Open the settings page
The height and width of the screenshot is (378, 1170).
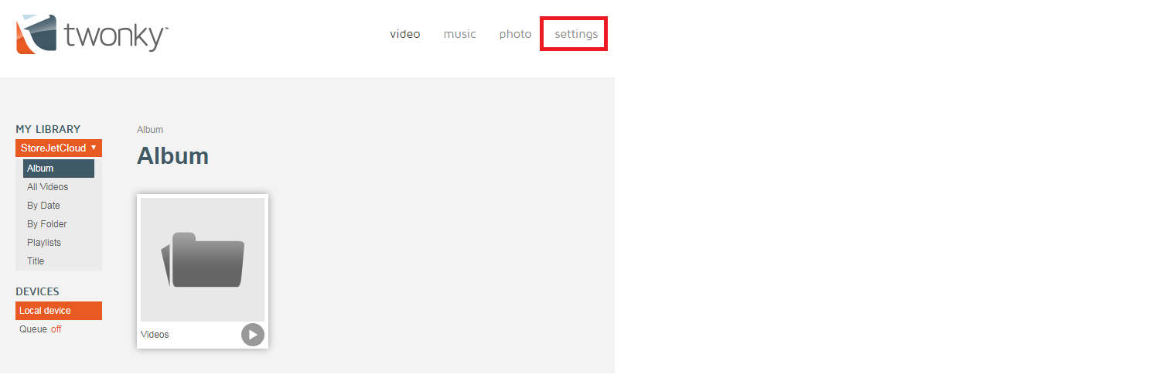click(575, 34)
